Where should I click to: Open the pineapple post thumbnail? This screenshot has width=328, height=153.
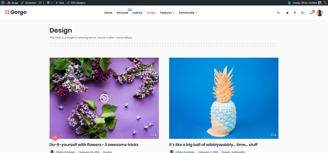224,98
